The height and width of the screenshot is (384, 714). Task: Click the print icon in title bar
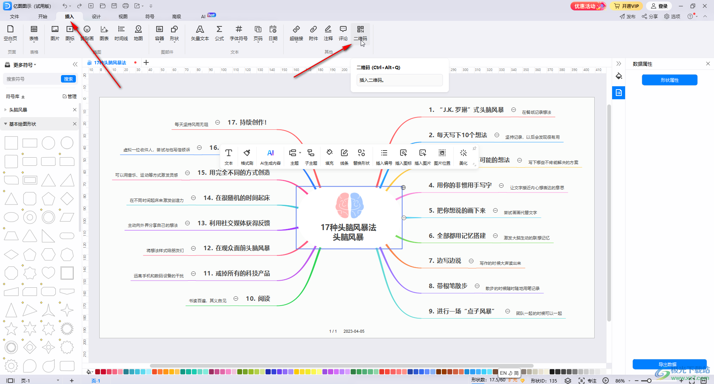[126, 6]
